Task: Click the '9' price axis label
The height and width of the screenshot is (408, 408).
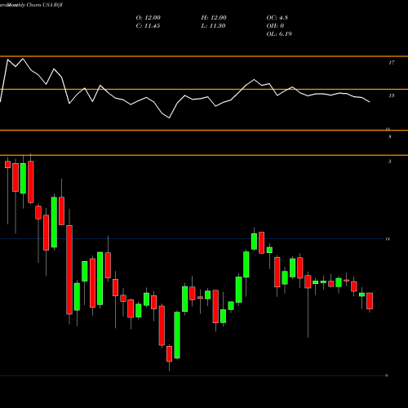Action: (386, 375)
